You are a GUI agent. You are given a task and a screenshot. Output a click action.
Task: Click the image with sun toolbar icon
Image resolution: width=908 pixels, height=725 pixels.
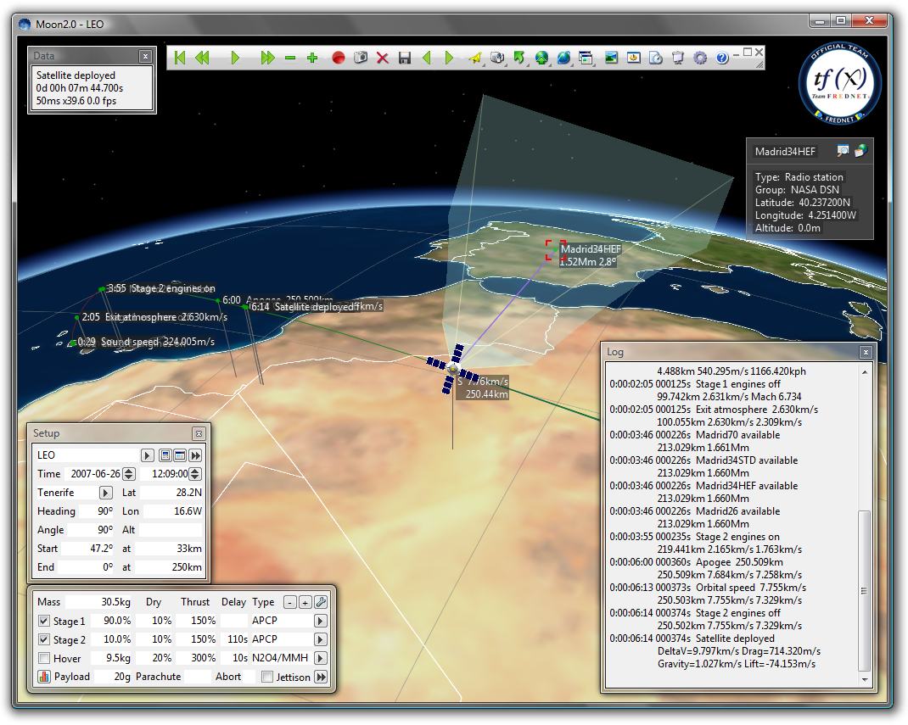click(634, 58)
